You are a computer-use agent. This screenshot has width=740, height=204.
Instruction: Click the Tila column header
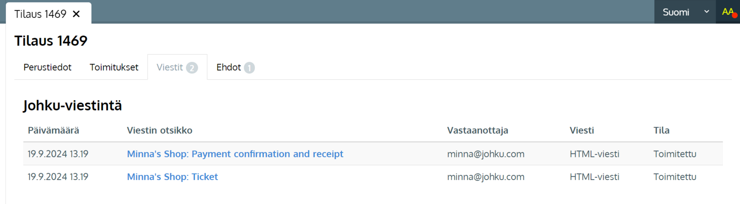pyautogui.click(x=661, y=130)
